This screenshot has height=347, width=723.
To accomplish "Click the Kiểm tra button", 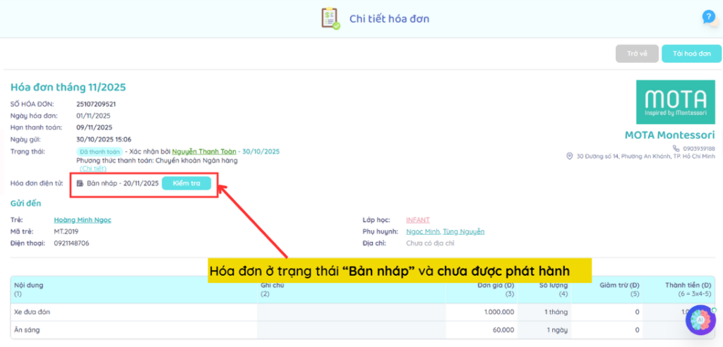I will [x=186, y=183].
